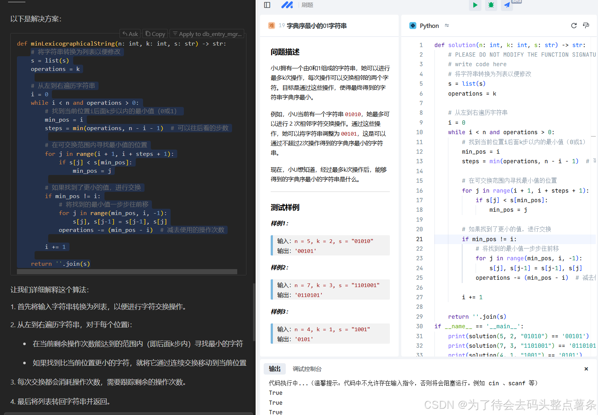Screen dimensions: 598x415
Task: Open the language switcher next to Python
Action: tap(447, 25)
